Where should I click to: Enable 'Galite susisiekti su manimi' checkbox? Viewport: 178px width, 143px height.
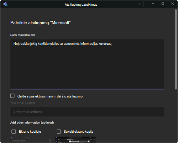(12, 96)
